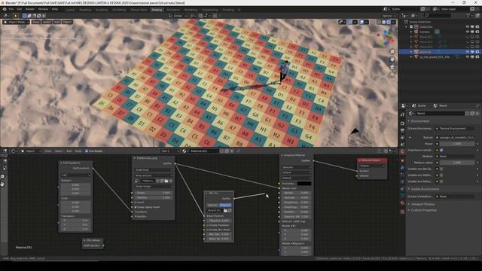Click the node editor pan hand icon
482x271 pixels.
click(2, 184)
